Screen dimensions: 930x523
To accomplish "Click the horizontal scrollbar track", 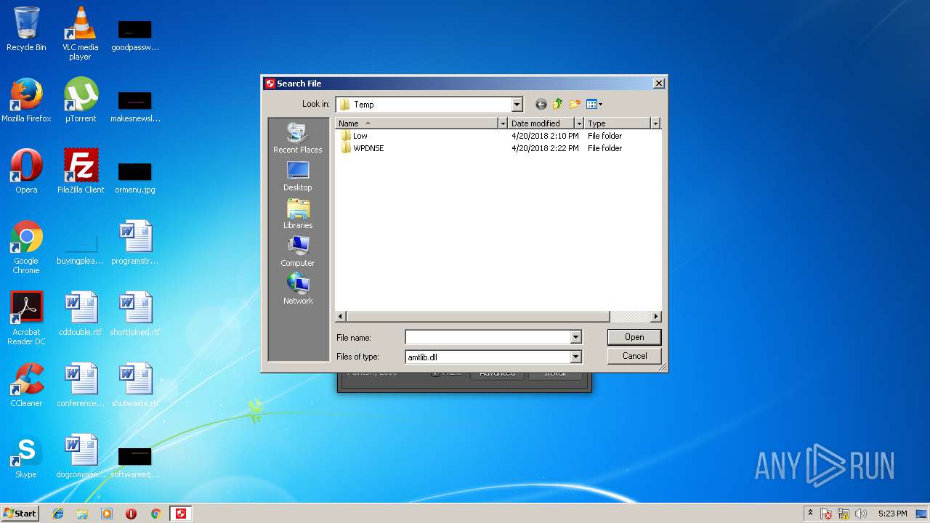I will (630, 317).
